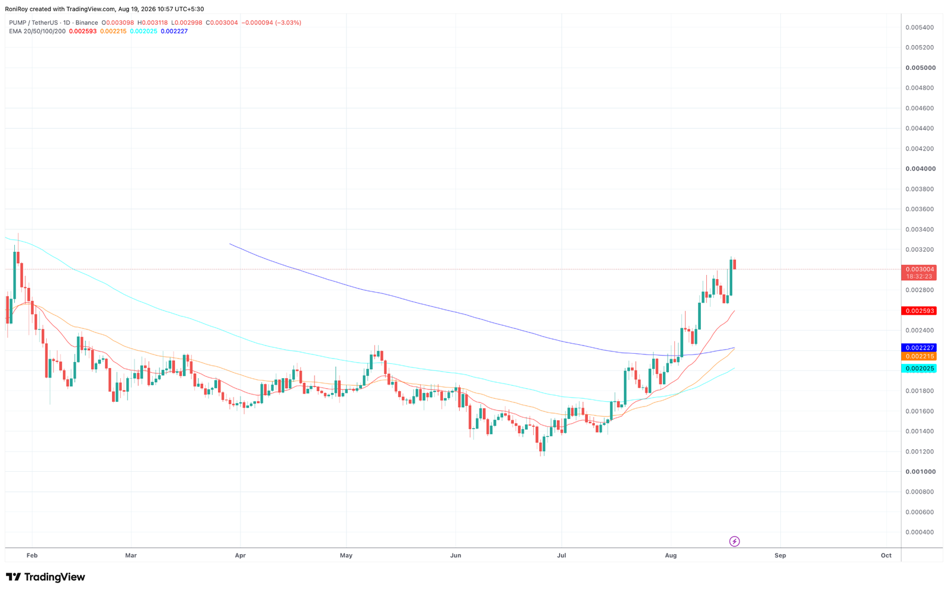Viewport: 948px width, 592px height.
Task: Click the EMA 20 value 0.002593 in legend
Action: click(x=83, y=31)
